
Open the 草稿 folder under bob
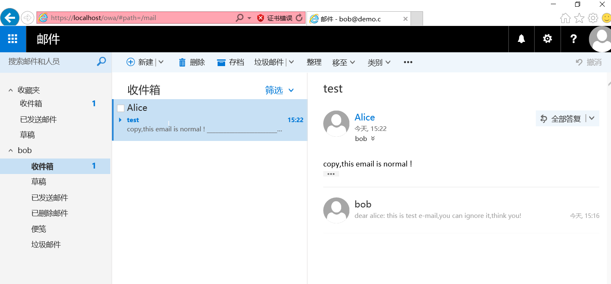click(x=38, y=182)
